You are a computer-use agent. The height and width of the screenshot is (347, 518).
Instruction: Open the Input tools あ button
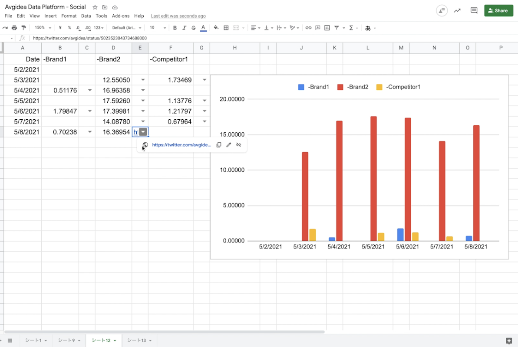click(x=368, y=28)
